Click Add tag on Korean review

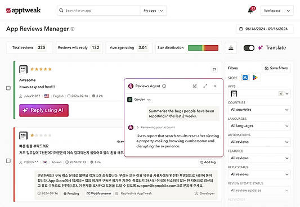point(208,162)
